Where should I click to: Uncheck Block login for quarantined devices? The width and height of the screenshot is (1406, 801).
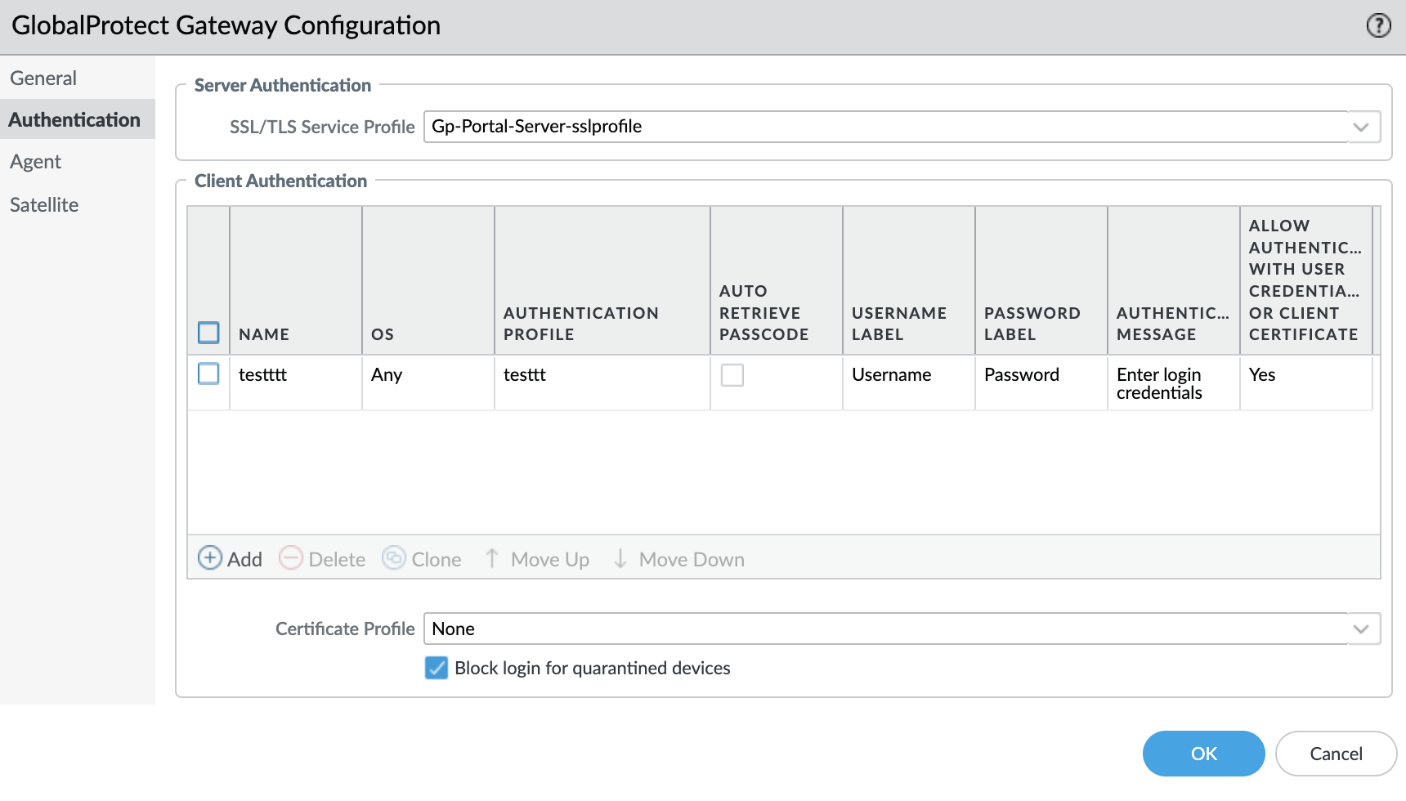437,668
